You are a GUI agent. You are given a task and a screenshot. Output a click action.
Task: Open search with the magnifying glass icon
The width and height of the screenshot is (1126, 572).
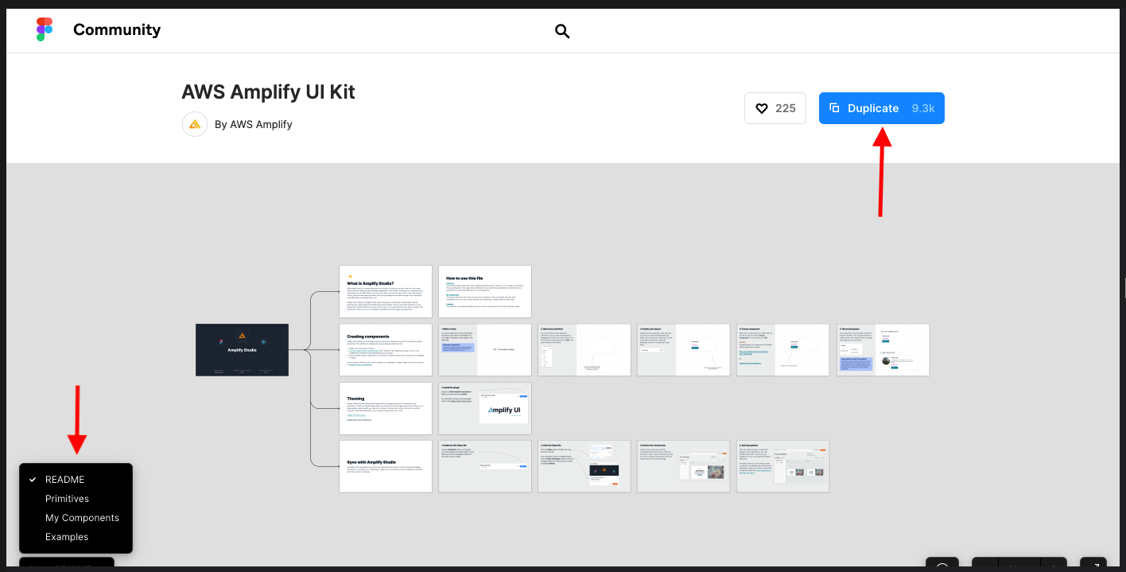coord(562,31)
